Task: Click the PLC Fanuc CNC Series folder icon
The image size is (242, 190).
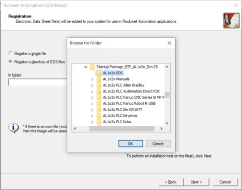Action: tap(99, 98)
